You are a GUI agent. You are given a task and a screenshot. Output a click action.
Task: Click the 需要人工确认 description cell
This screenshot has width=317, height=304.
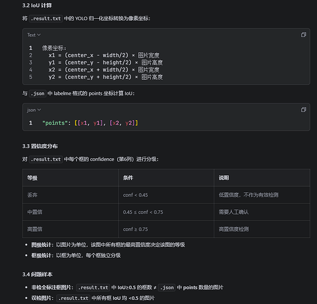tap(262, 212)
